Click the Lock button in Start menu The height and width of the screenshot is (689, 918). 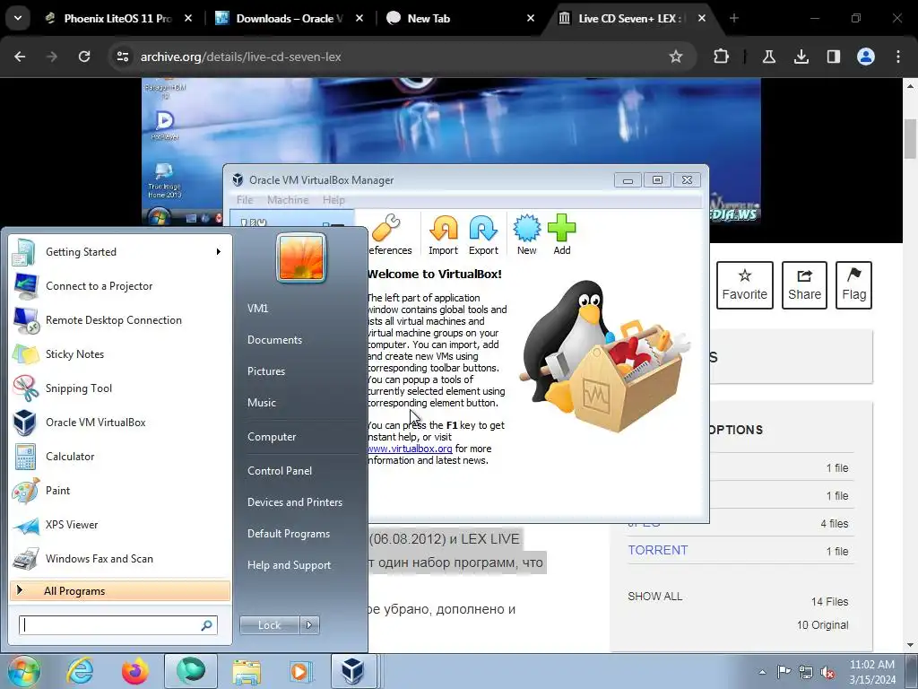269,625
